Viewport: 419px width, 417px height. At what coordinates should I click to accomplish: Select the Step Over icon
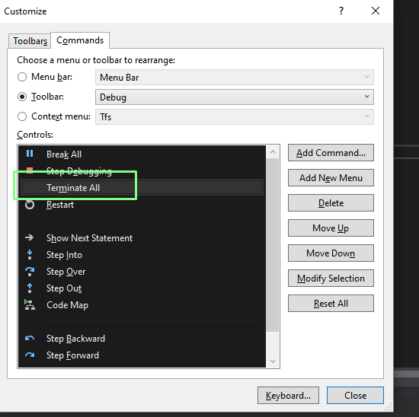coord(30,272)
